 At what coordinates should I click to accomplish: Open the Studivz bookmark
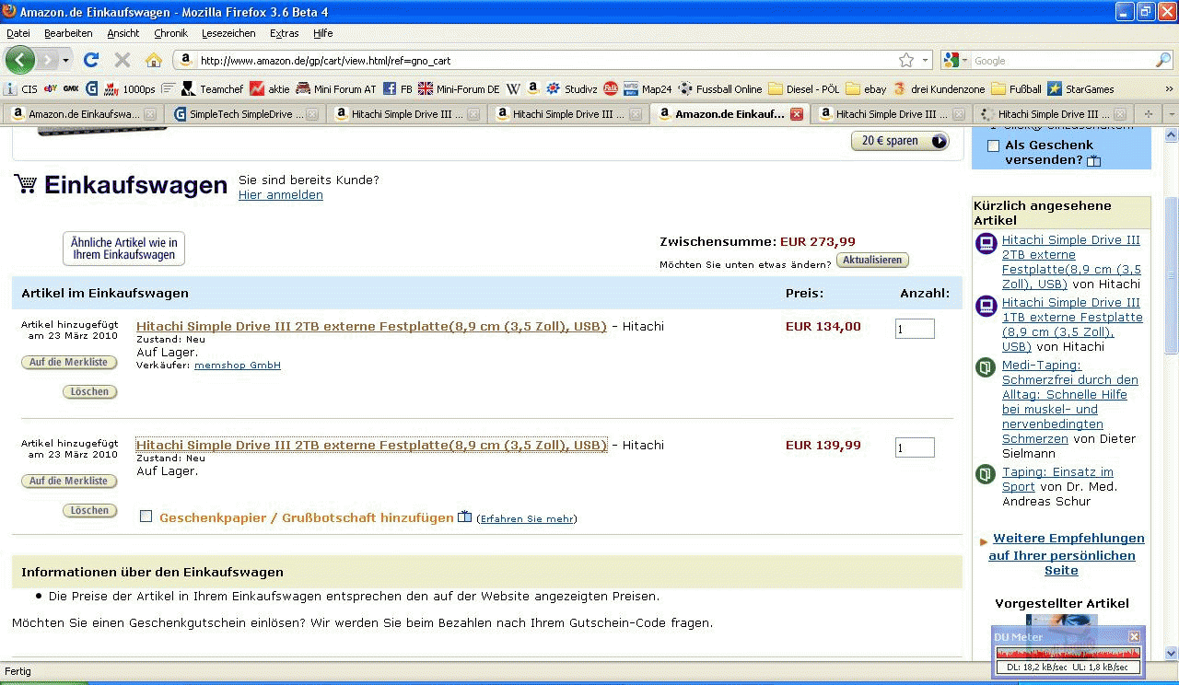[572, 89]
